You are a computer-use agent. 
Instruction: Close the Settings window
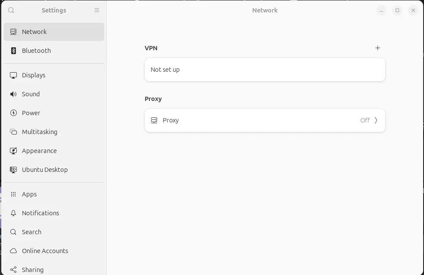(413, 10)
